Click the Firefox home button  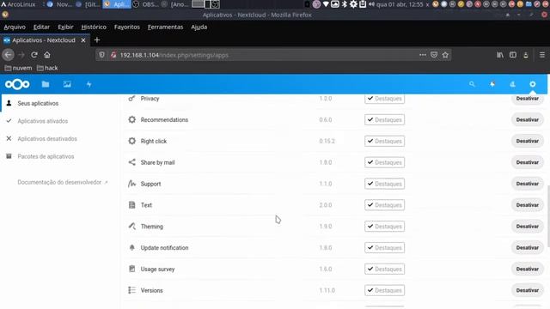point(47,55)
